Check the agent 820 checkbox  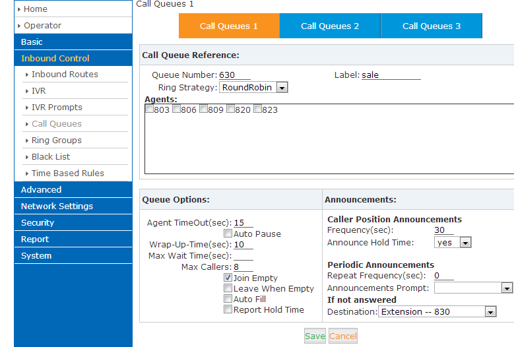pos(230,110)
